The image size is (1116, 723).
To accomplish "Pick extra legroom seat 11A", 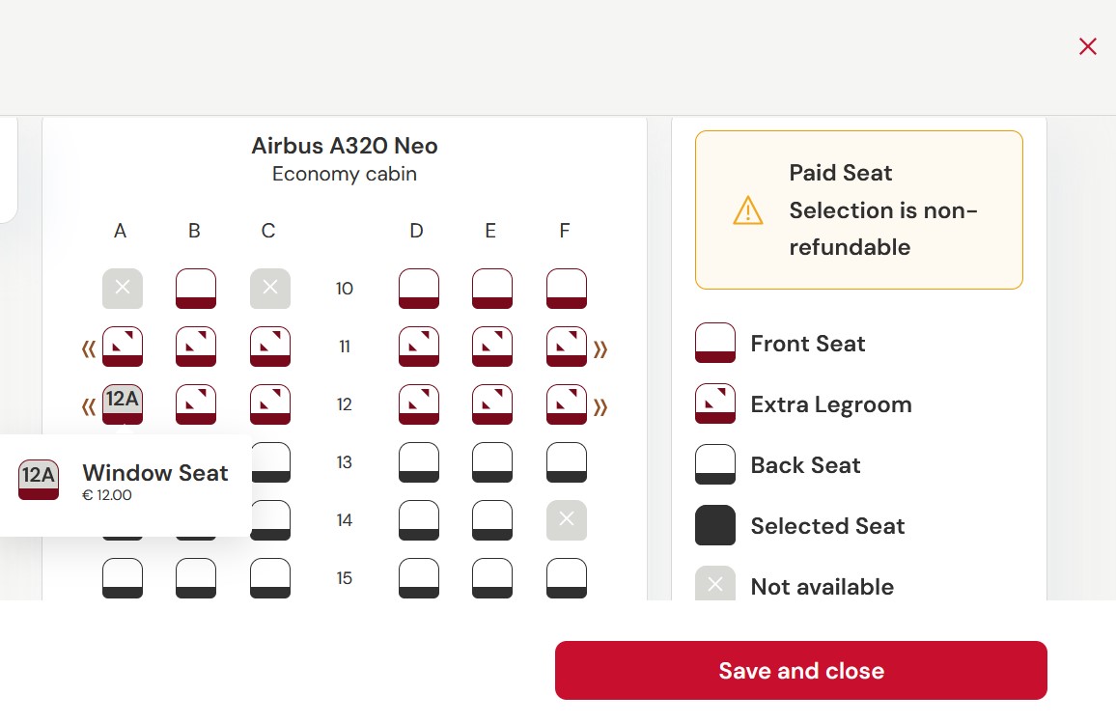I will [123, 347].
